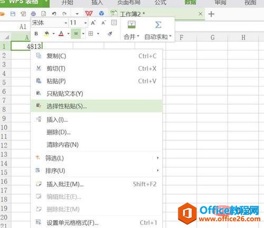Open the 数据 ribbon tab
Viewport: 264px width, 228px height.
pyautogui.click(x=190, y=3)
